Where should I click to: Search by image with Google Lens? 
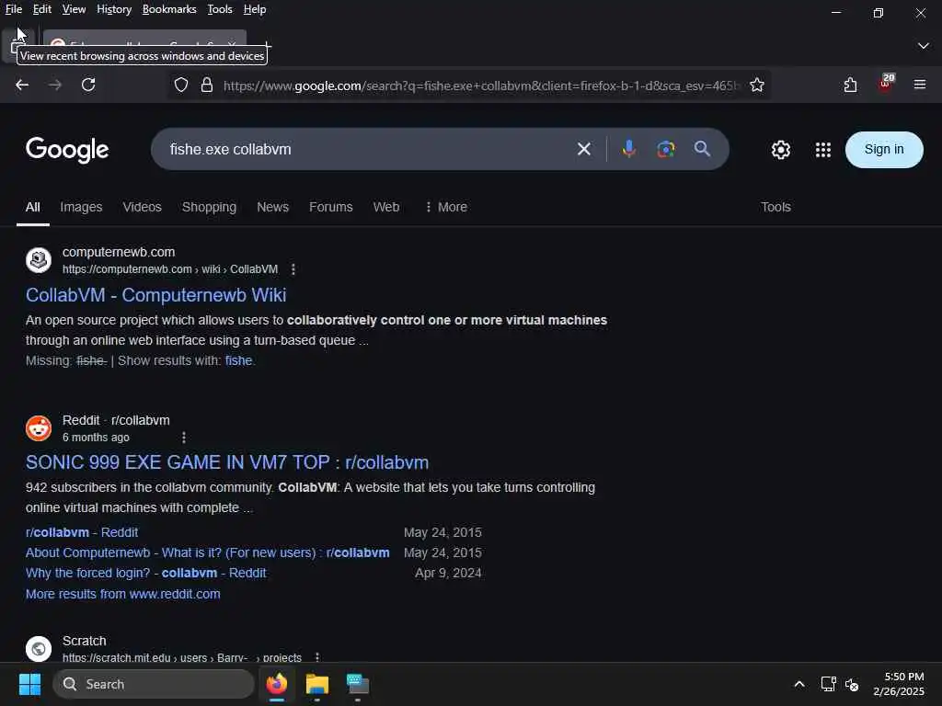666,149
